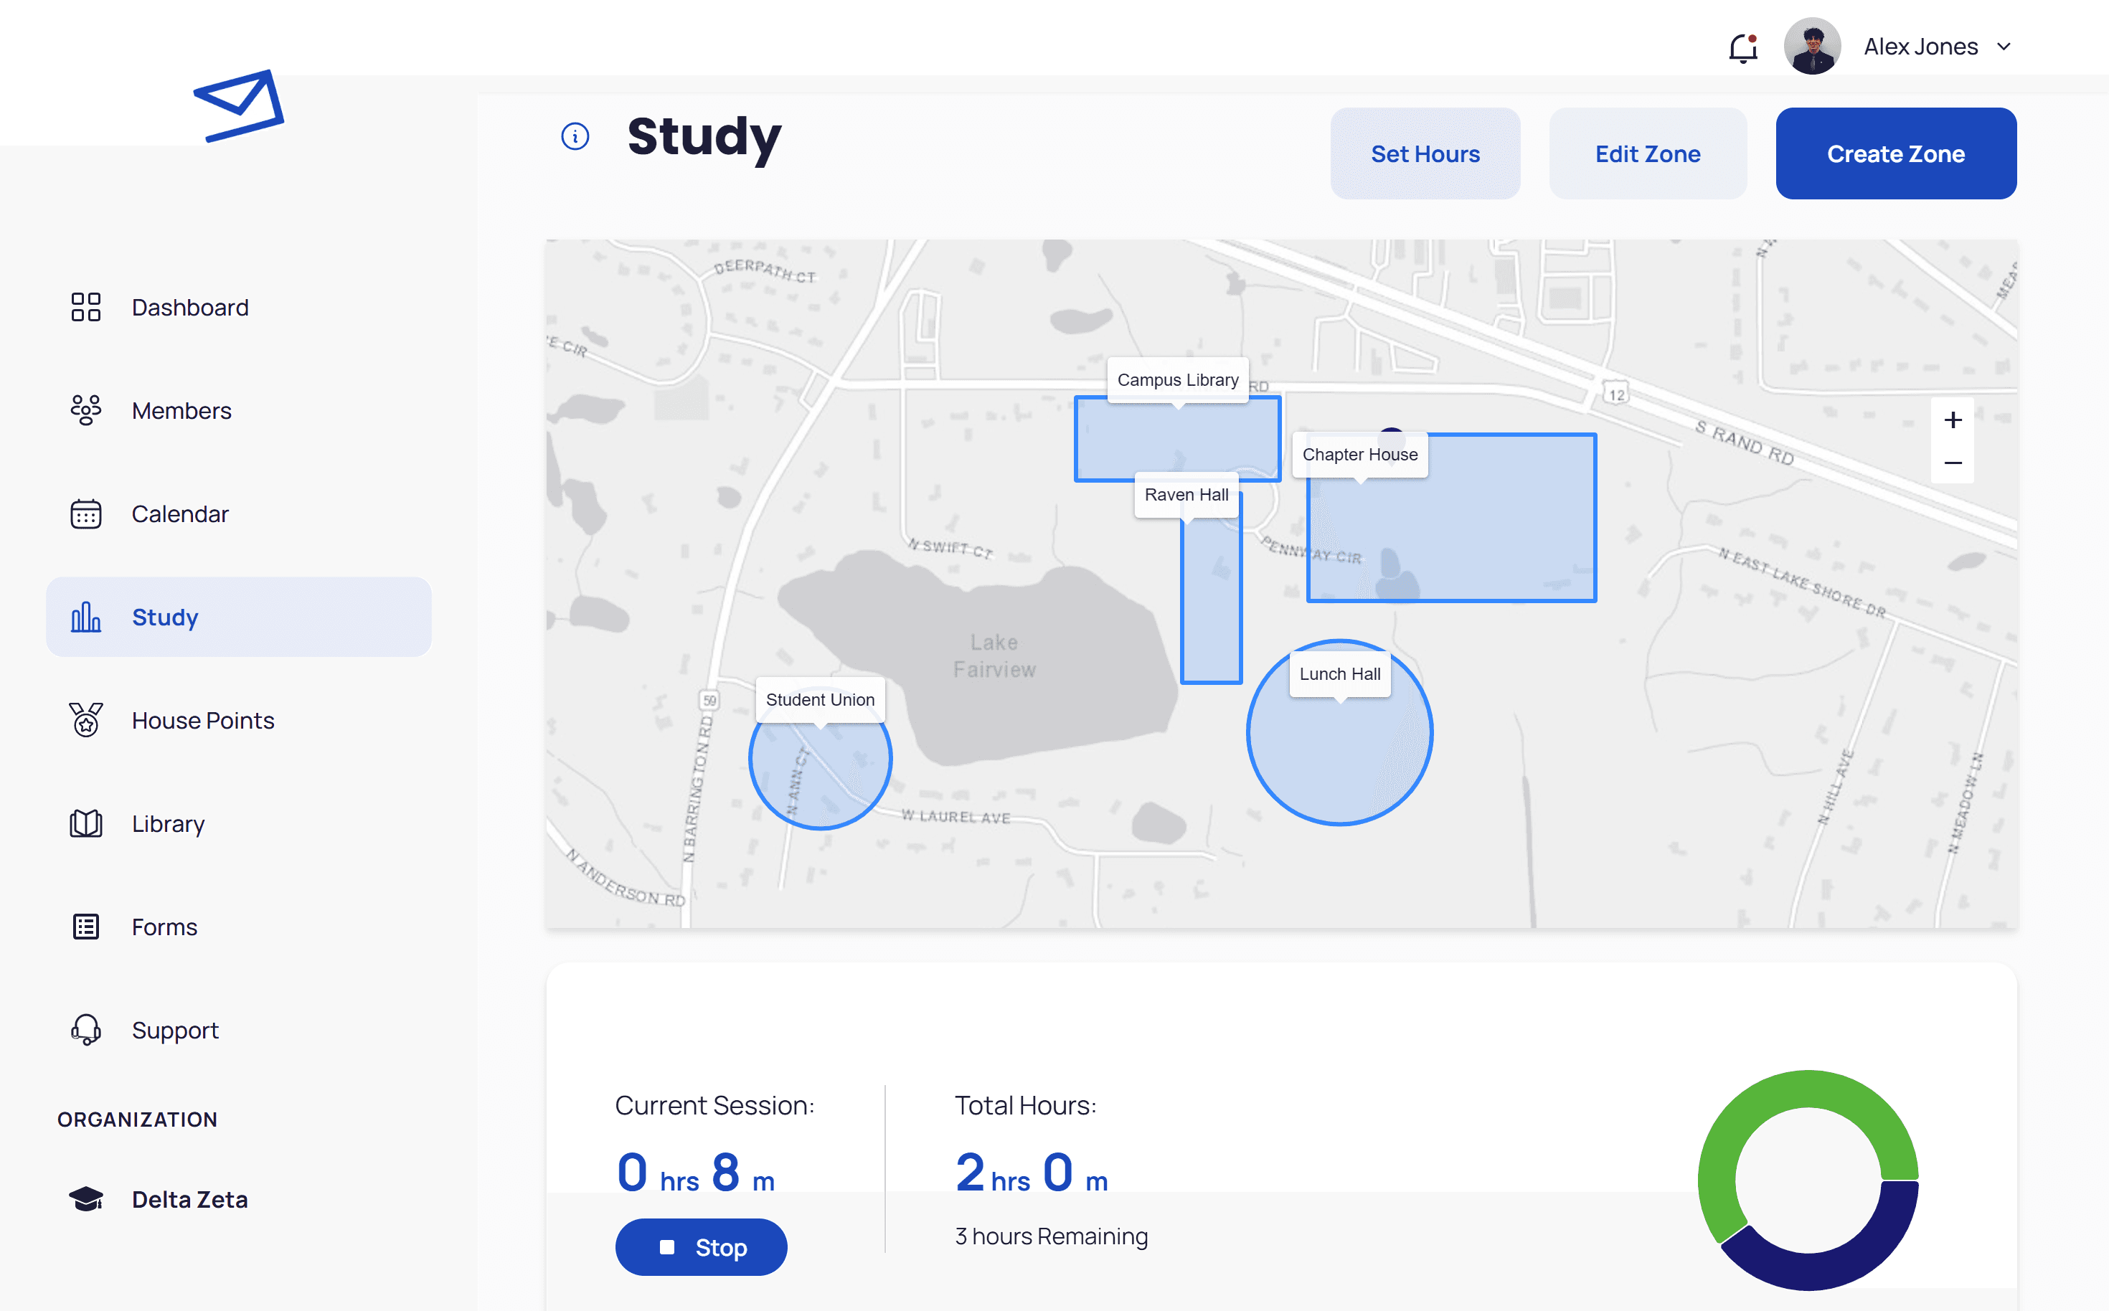2109x1311 pixels.
Task: Open Edit Zone
Action: coord(1648,153)
